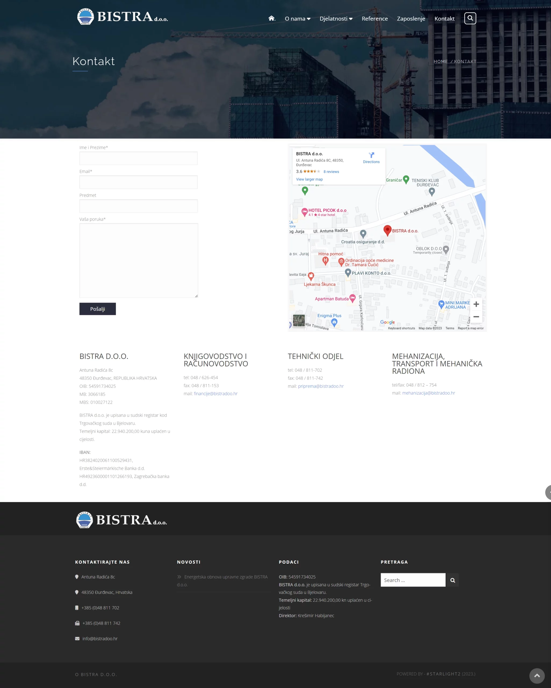This screenshot has width=551, height=688.
Task: Zoom out the map with minus button
Action: [x=476, y=317]
